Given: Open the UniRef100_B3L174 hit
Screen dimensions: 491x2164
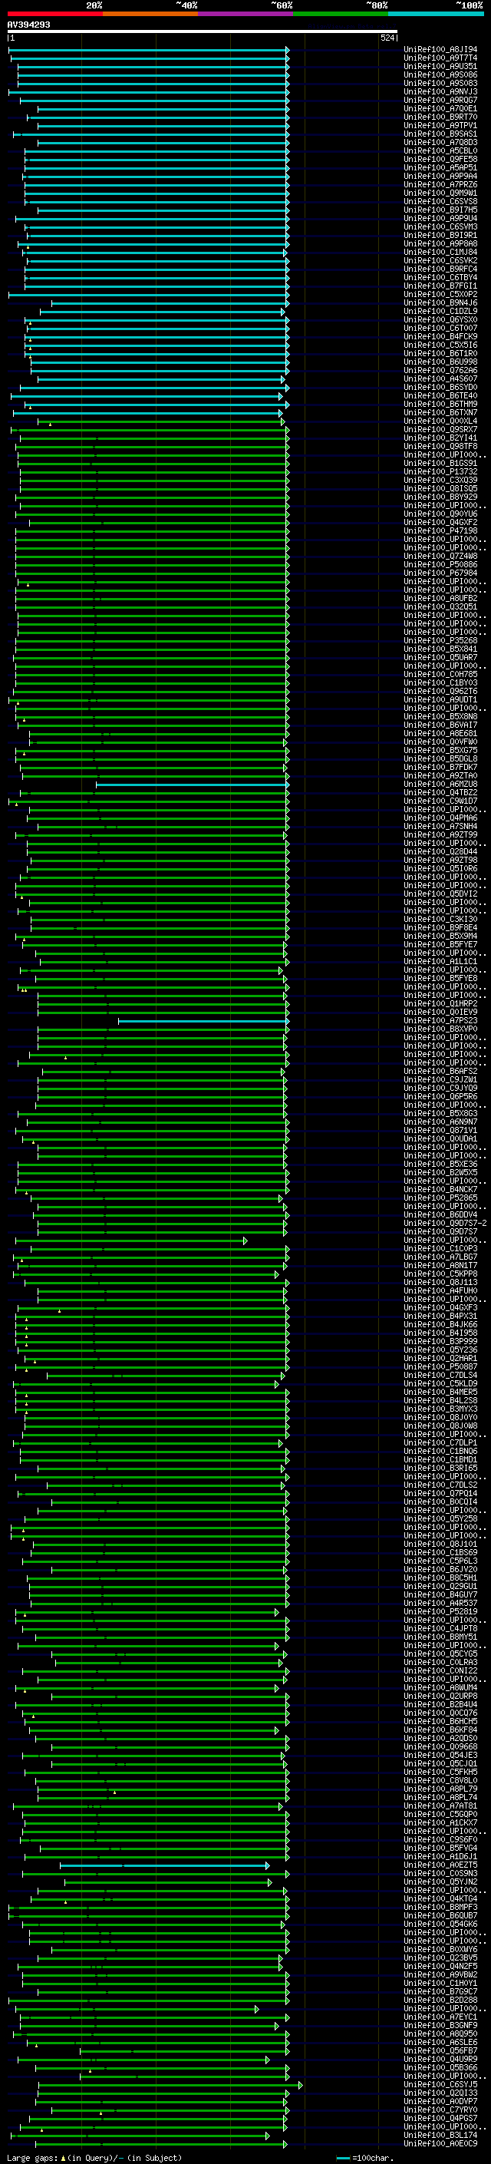Looking at the screenshot, I should click(x=440, y=2135).
